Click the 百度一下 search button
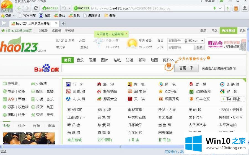The width and height of the screenshot is (249, 155). coord(186,68)
